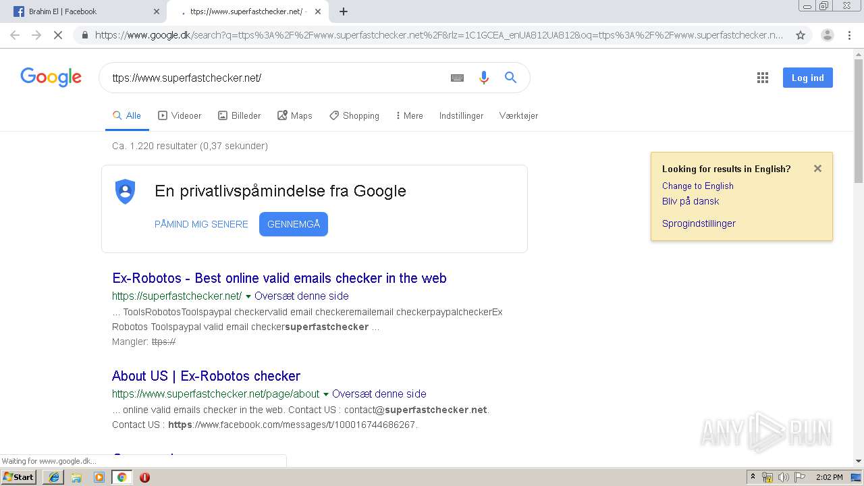Switch to Videoer results
Image resolution: width=864 pixels, height=486 pixels.
pyautogui.click(x=180, y=115)
